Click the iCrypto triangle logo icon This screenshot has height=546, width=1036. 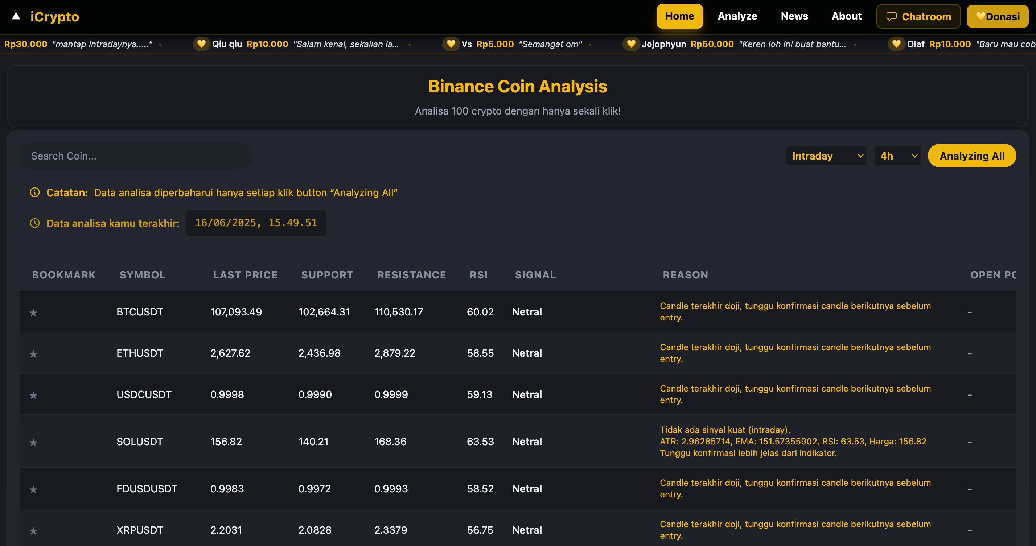[x=16, y=16]
